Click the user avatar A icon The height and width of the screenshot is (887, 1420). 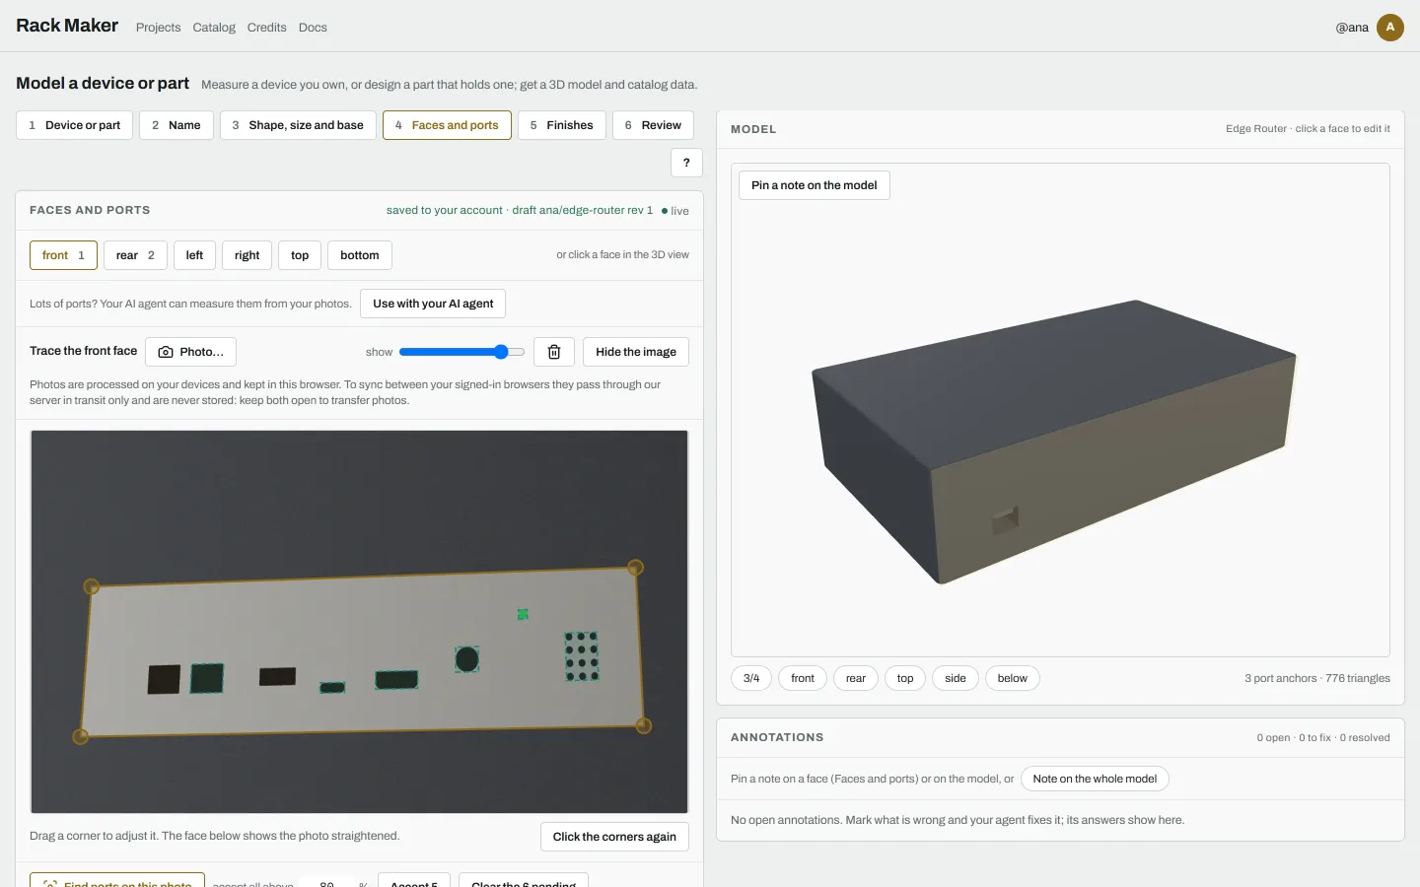pyautogui.click(x=1390, y=27)
